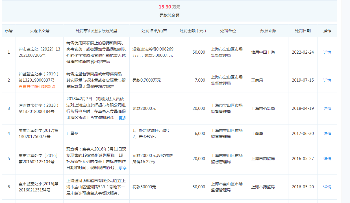Click the 50,000 amount in the 2016-05-20 row
350x203 pixels.
point(199,187)
